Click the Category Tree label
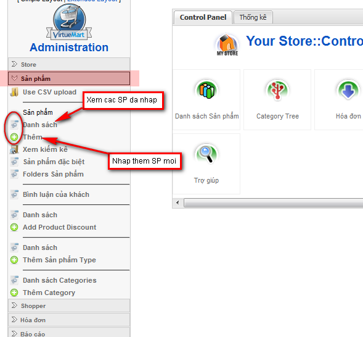 coord(277,116)
